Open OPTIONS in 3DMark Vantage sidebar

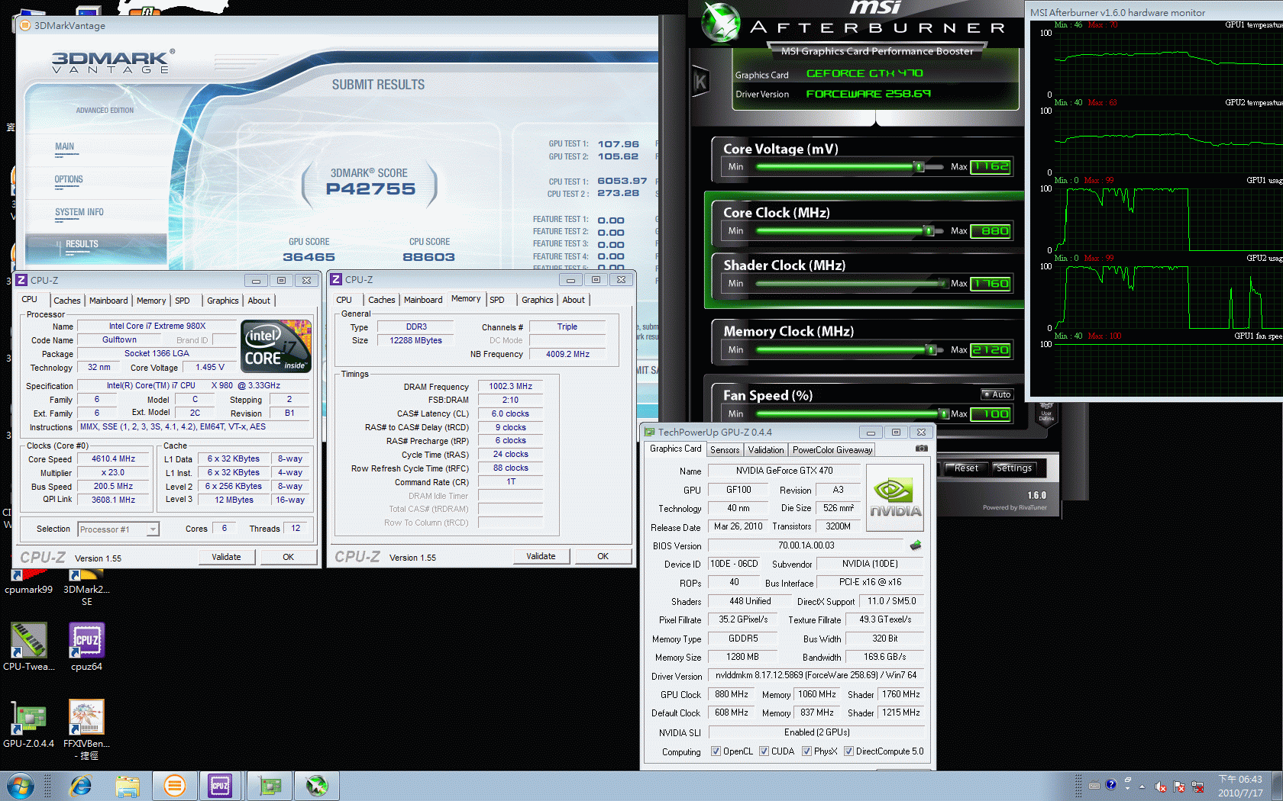point(69,180)
